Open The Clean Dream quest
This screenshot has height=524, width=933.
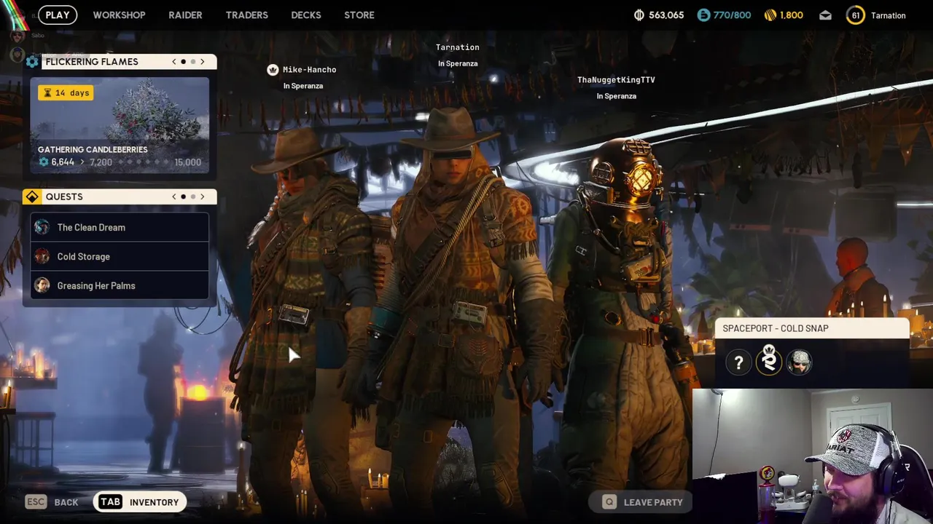click(x=120, y=227)
